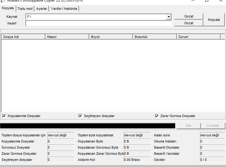Start copying with the Kopyala button

pyautogui.click(x=214, y=20)
